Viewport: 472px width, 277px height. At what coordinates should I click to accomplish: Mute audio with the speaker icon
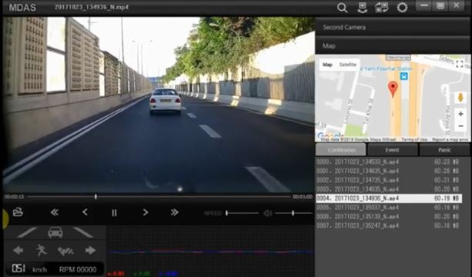click(x=268, y=213)
